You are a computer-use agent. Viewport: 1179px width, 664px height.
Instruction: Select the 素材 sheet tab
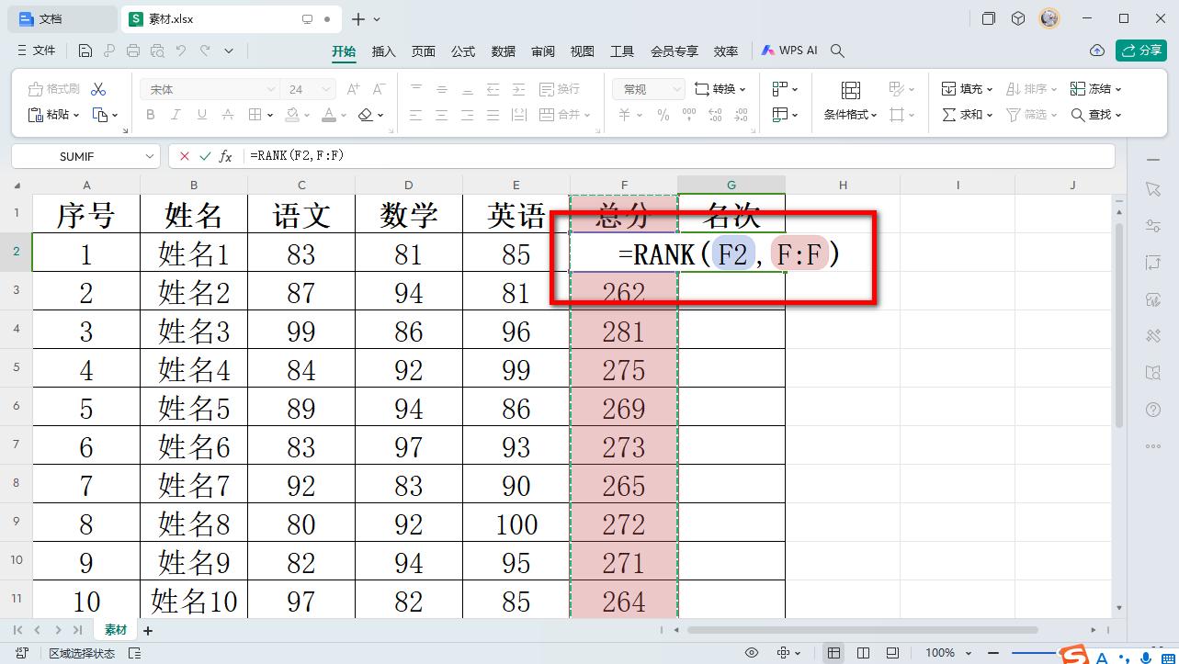[116, 631]
